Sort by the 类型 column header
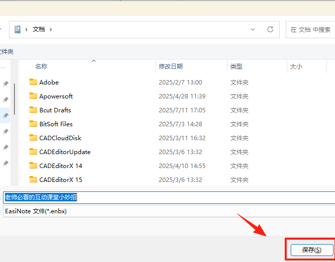 coord(236,66)
